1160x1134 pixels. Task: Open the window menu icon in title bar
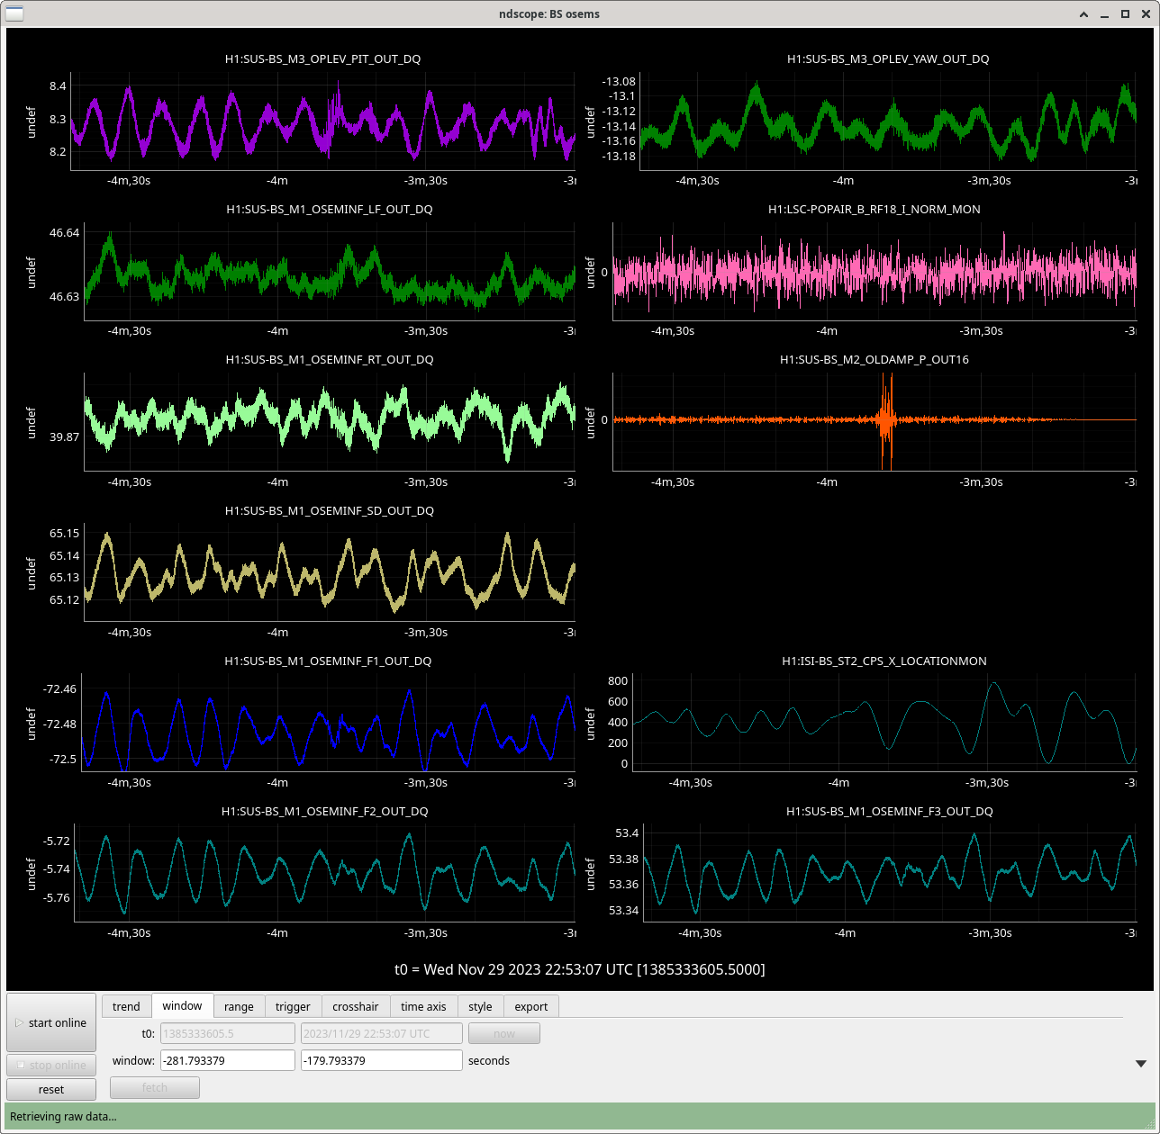pyautogui.click(x=14, y=13)
